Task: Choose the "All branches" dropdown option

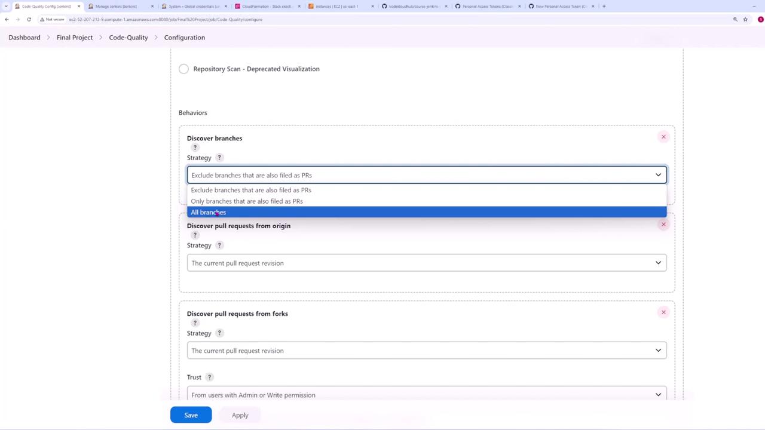Action: (x=427, y=212)
